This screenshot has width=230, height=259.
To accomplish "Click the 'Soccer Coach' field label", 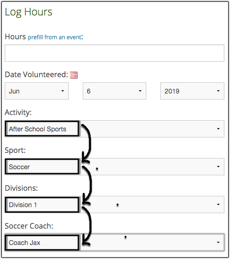I will pos(29,226).
